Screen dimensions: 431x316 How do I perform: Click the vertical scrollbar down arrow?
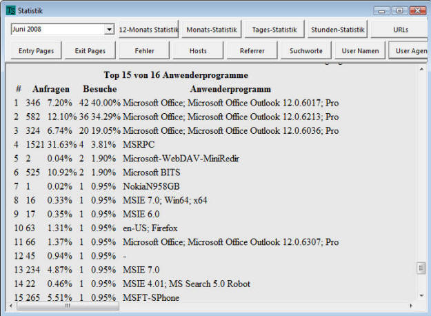click(421, 296)
